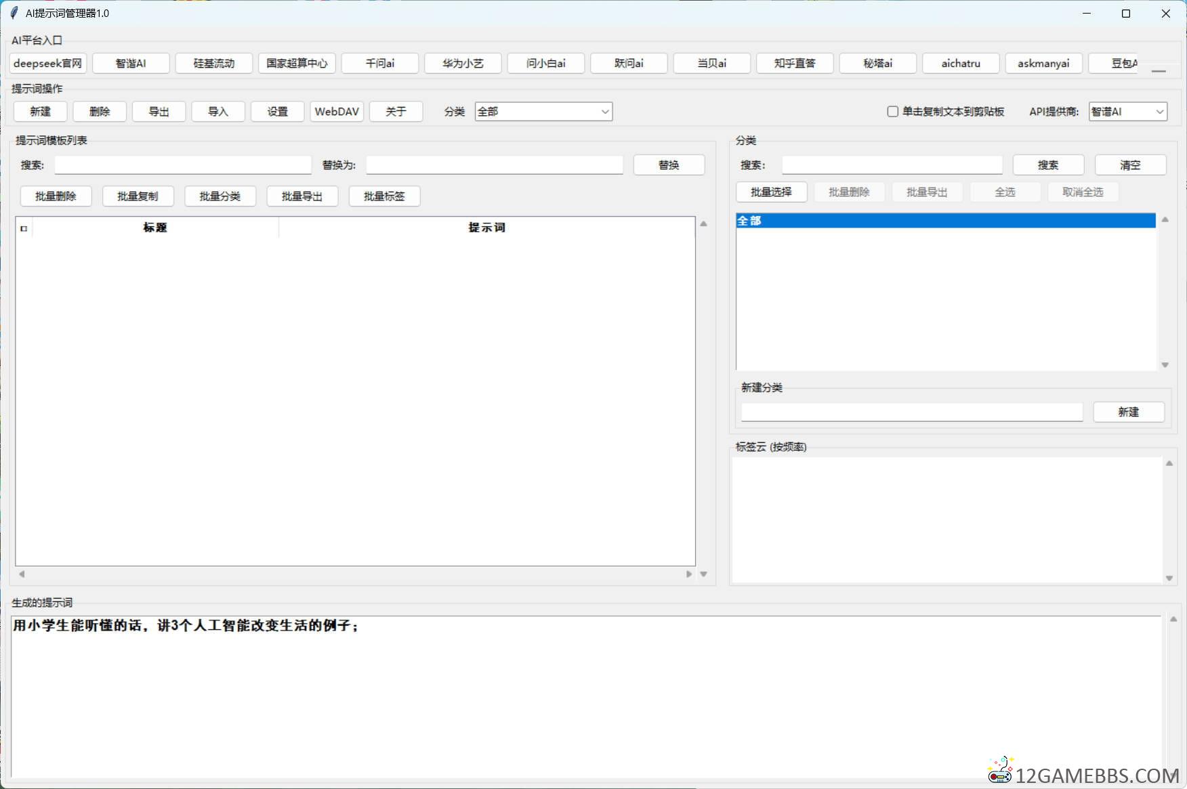
Task: Open the 豆包AI platform button
Action: coord(1115,63)
